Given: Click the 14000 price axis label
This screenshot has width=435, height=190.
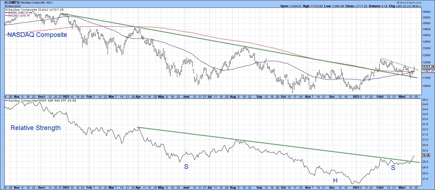Looking at the screenshot, I should pos(426,35).
